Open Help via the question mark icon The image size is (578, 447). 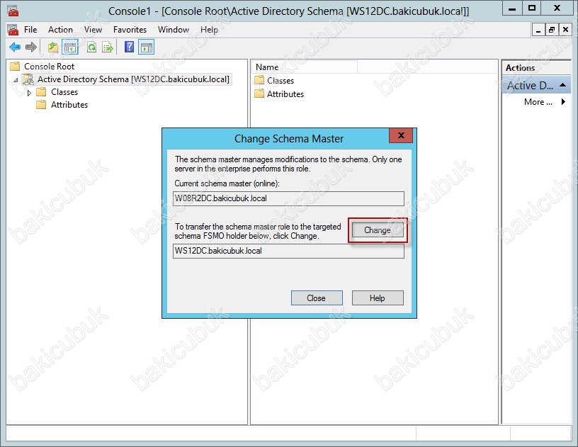129,47
